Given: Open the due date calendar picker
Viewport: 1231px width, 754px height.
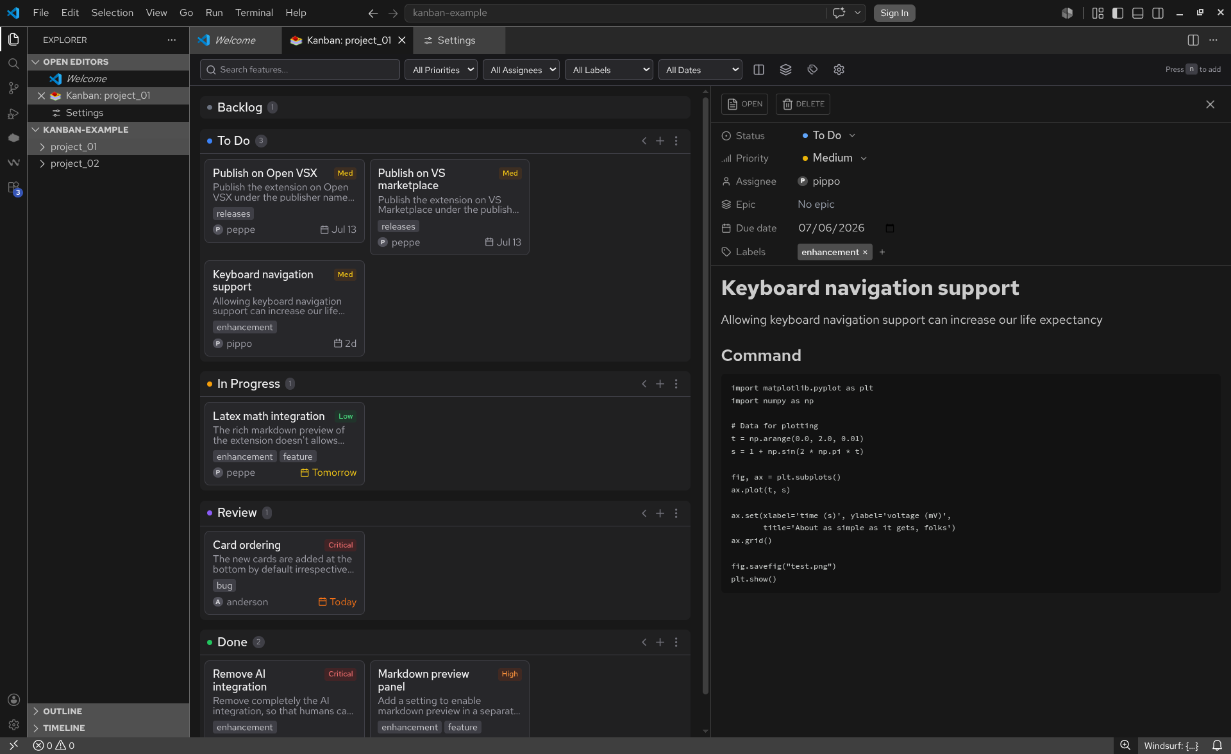Looking at the screenshot, I should pos(889,228).
